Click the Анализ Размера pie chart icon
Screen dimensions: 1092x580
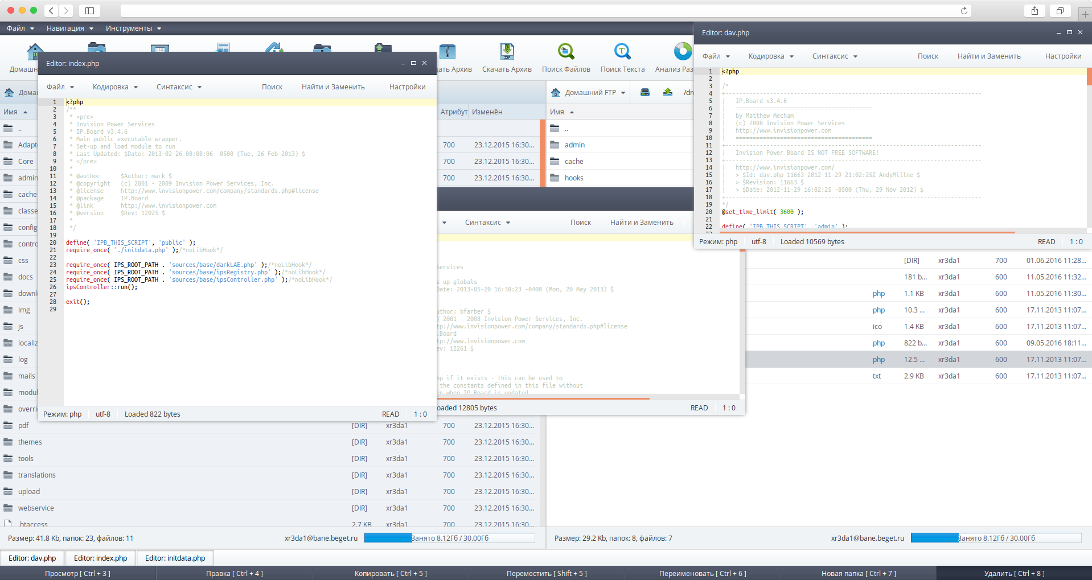tap(682, 52)
